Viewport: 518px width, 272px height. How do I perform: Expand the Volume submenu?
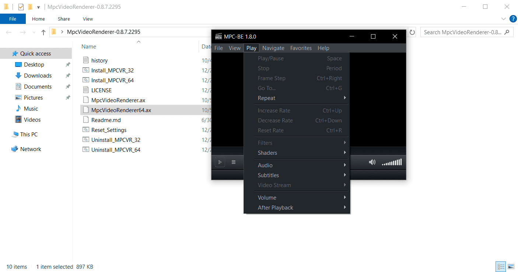click(x=297, y=198)
